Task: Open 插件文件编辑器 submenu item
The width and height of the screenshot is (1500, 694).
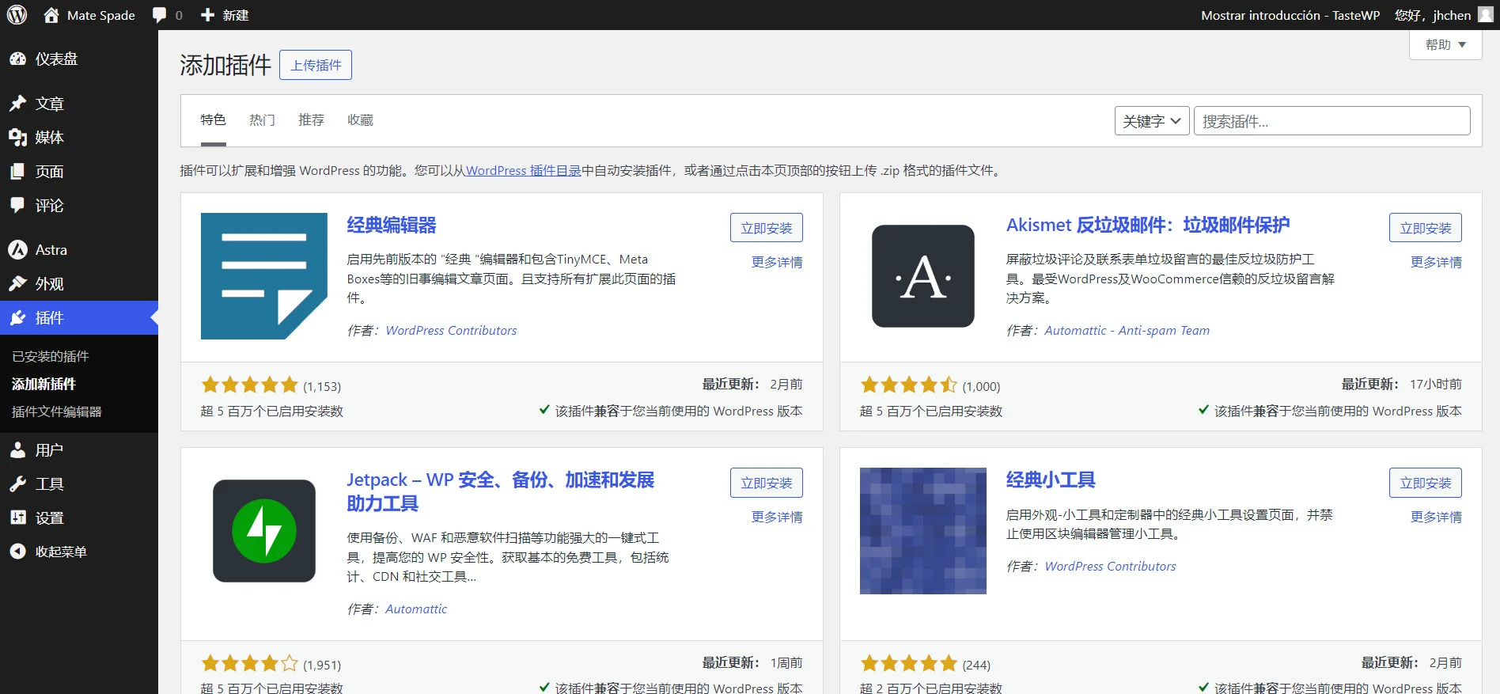Action: (57, 411)
